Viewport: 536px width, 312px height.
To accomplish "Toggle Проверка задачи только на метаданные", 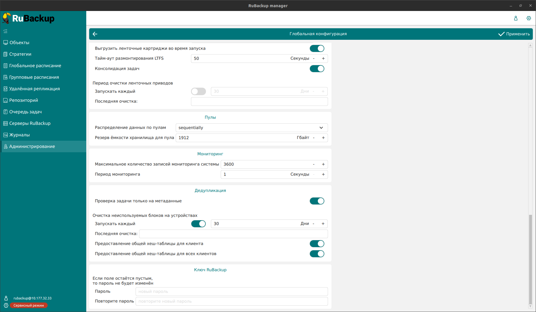I will pyautogui.click(x=317, y=201).
